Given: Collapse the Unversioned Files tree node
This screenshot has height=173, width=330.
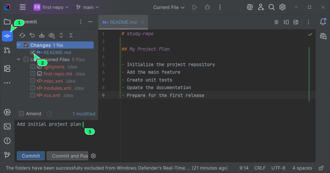Looking at the screenshot, I should [19, 59].
